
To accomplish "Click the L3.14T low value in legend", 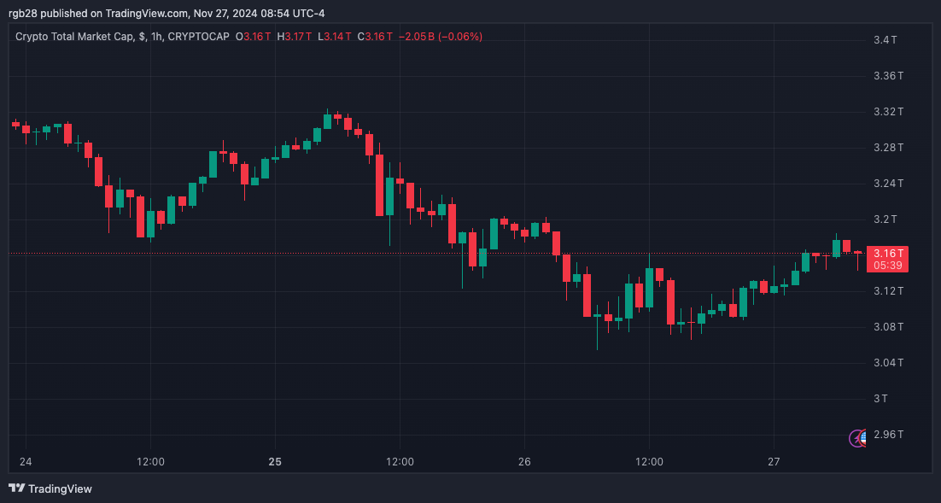I will 331,37.
